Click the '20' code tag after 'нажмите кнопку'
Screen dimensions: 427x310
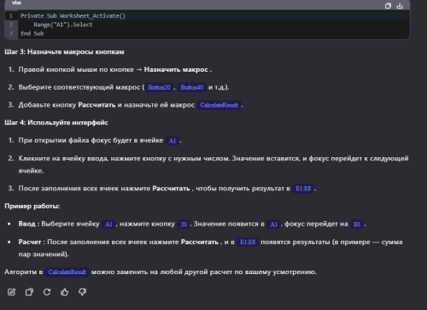pyautogui.click(x=184, y=225)
